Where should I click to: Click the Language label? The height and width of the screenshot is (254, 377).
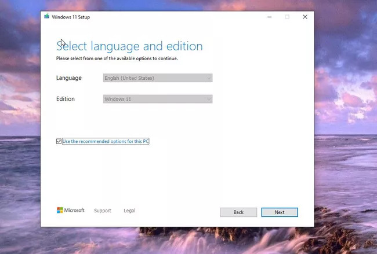coord(69,78)
